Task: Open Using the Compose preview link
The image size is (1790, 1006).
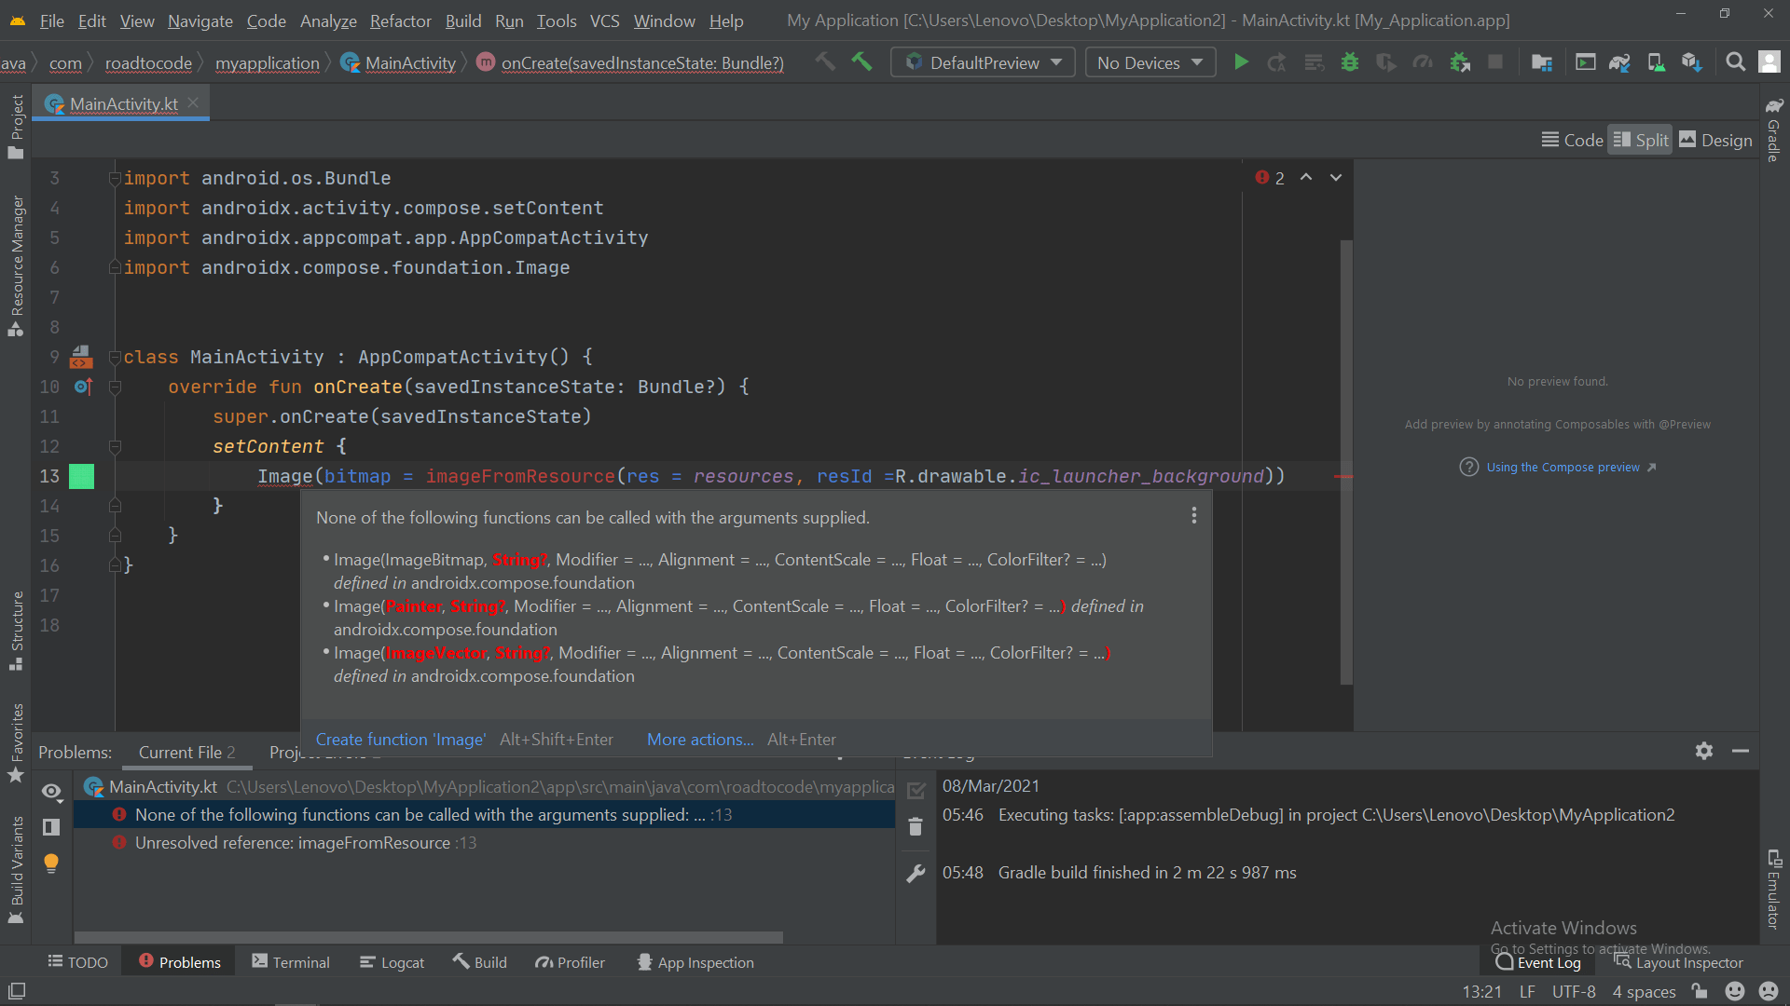Action: pyautogui.click(x=1563, y=467)
